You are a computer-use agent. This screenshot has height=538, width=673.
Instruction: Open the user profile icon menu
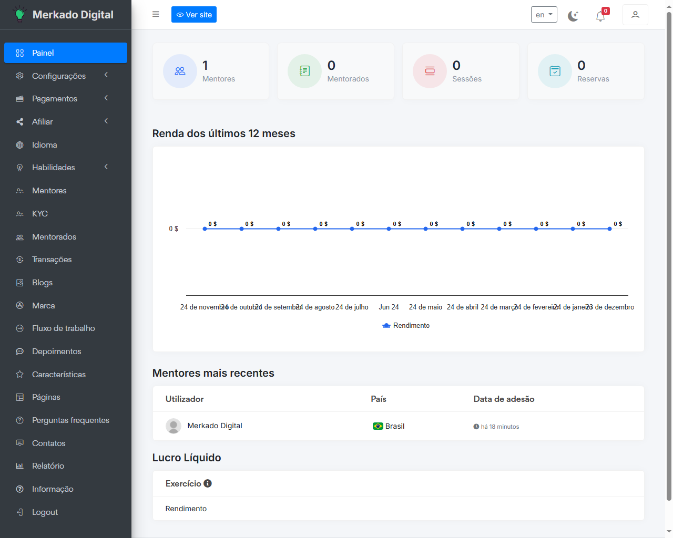635,15
